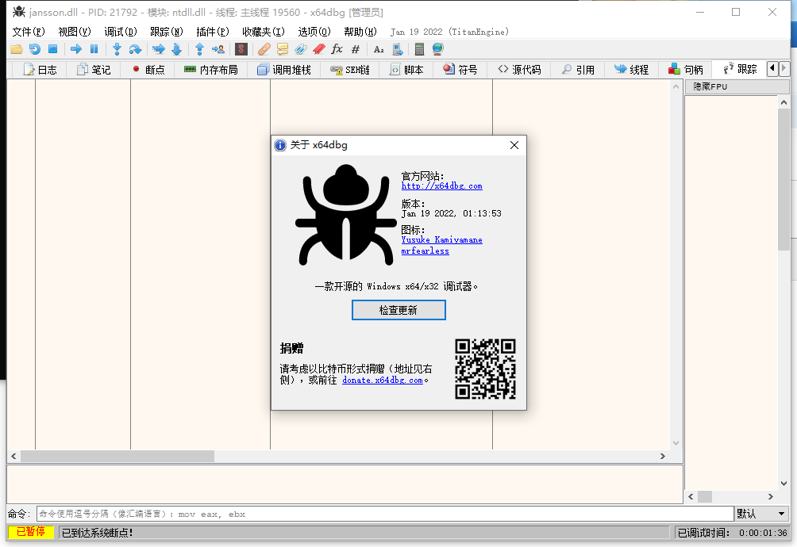Open the functions fx icon
The image size is (797, 547).
coord(337,49)
